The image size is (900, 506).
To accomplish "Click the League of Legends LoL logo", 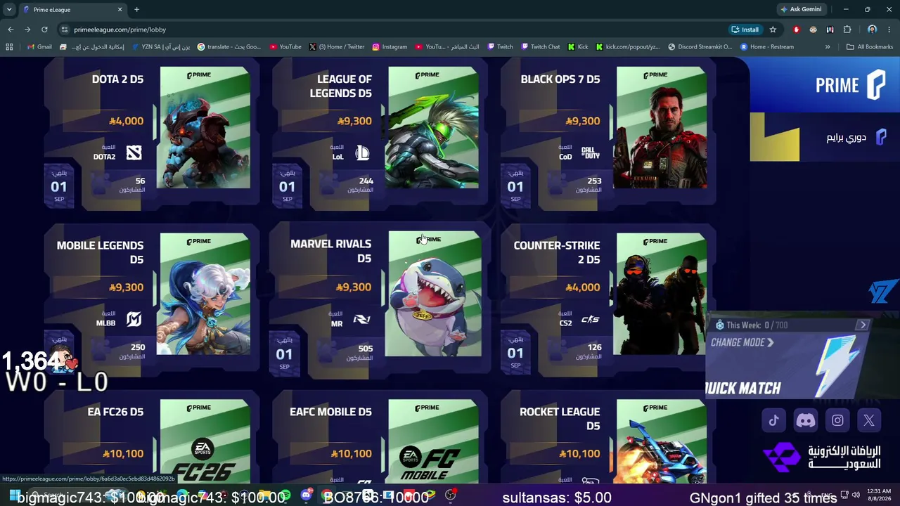I will [362, 153].
